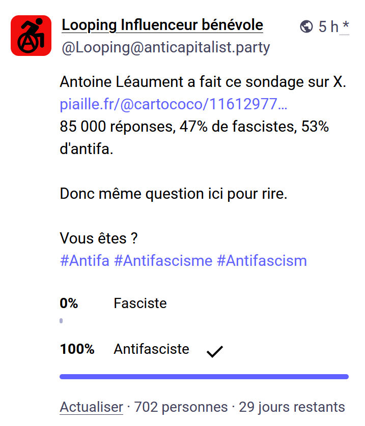Image resolution: width=365 pixels, height=426 pixels.
Task: Select the Fasciste poll option
Action: coord(140,303)
